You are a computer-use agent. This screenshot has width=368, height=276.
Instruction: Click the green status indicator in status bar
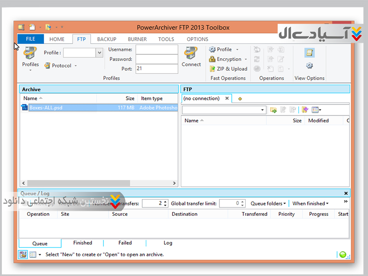tap(343, 254)
